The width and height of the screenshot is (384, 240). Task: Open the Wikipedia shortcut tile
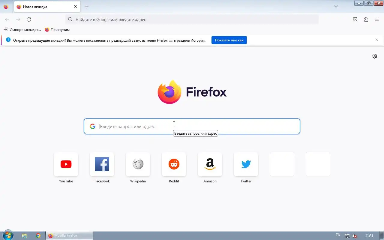coord(138,164)
